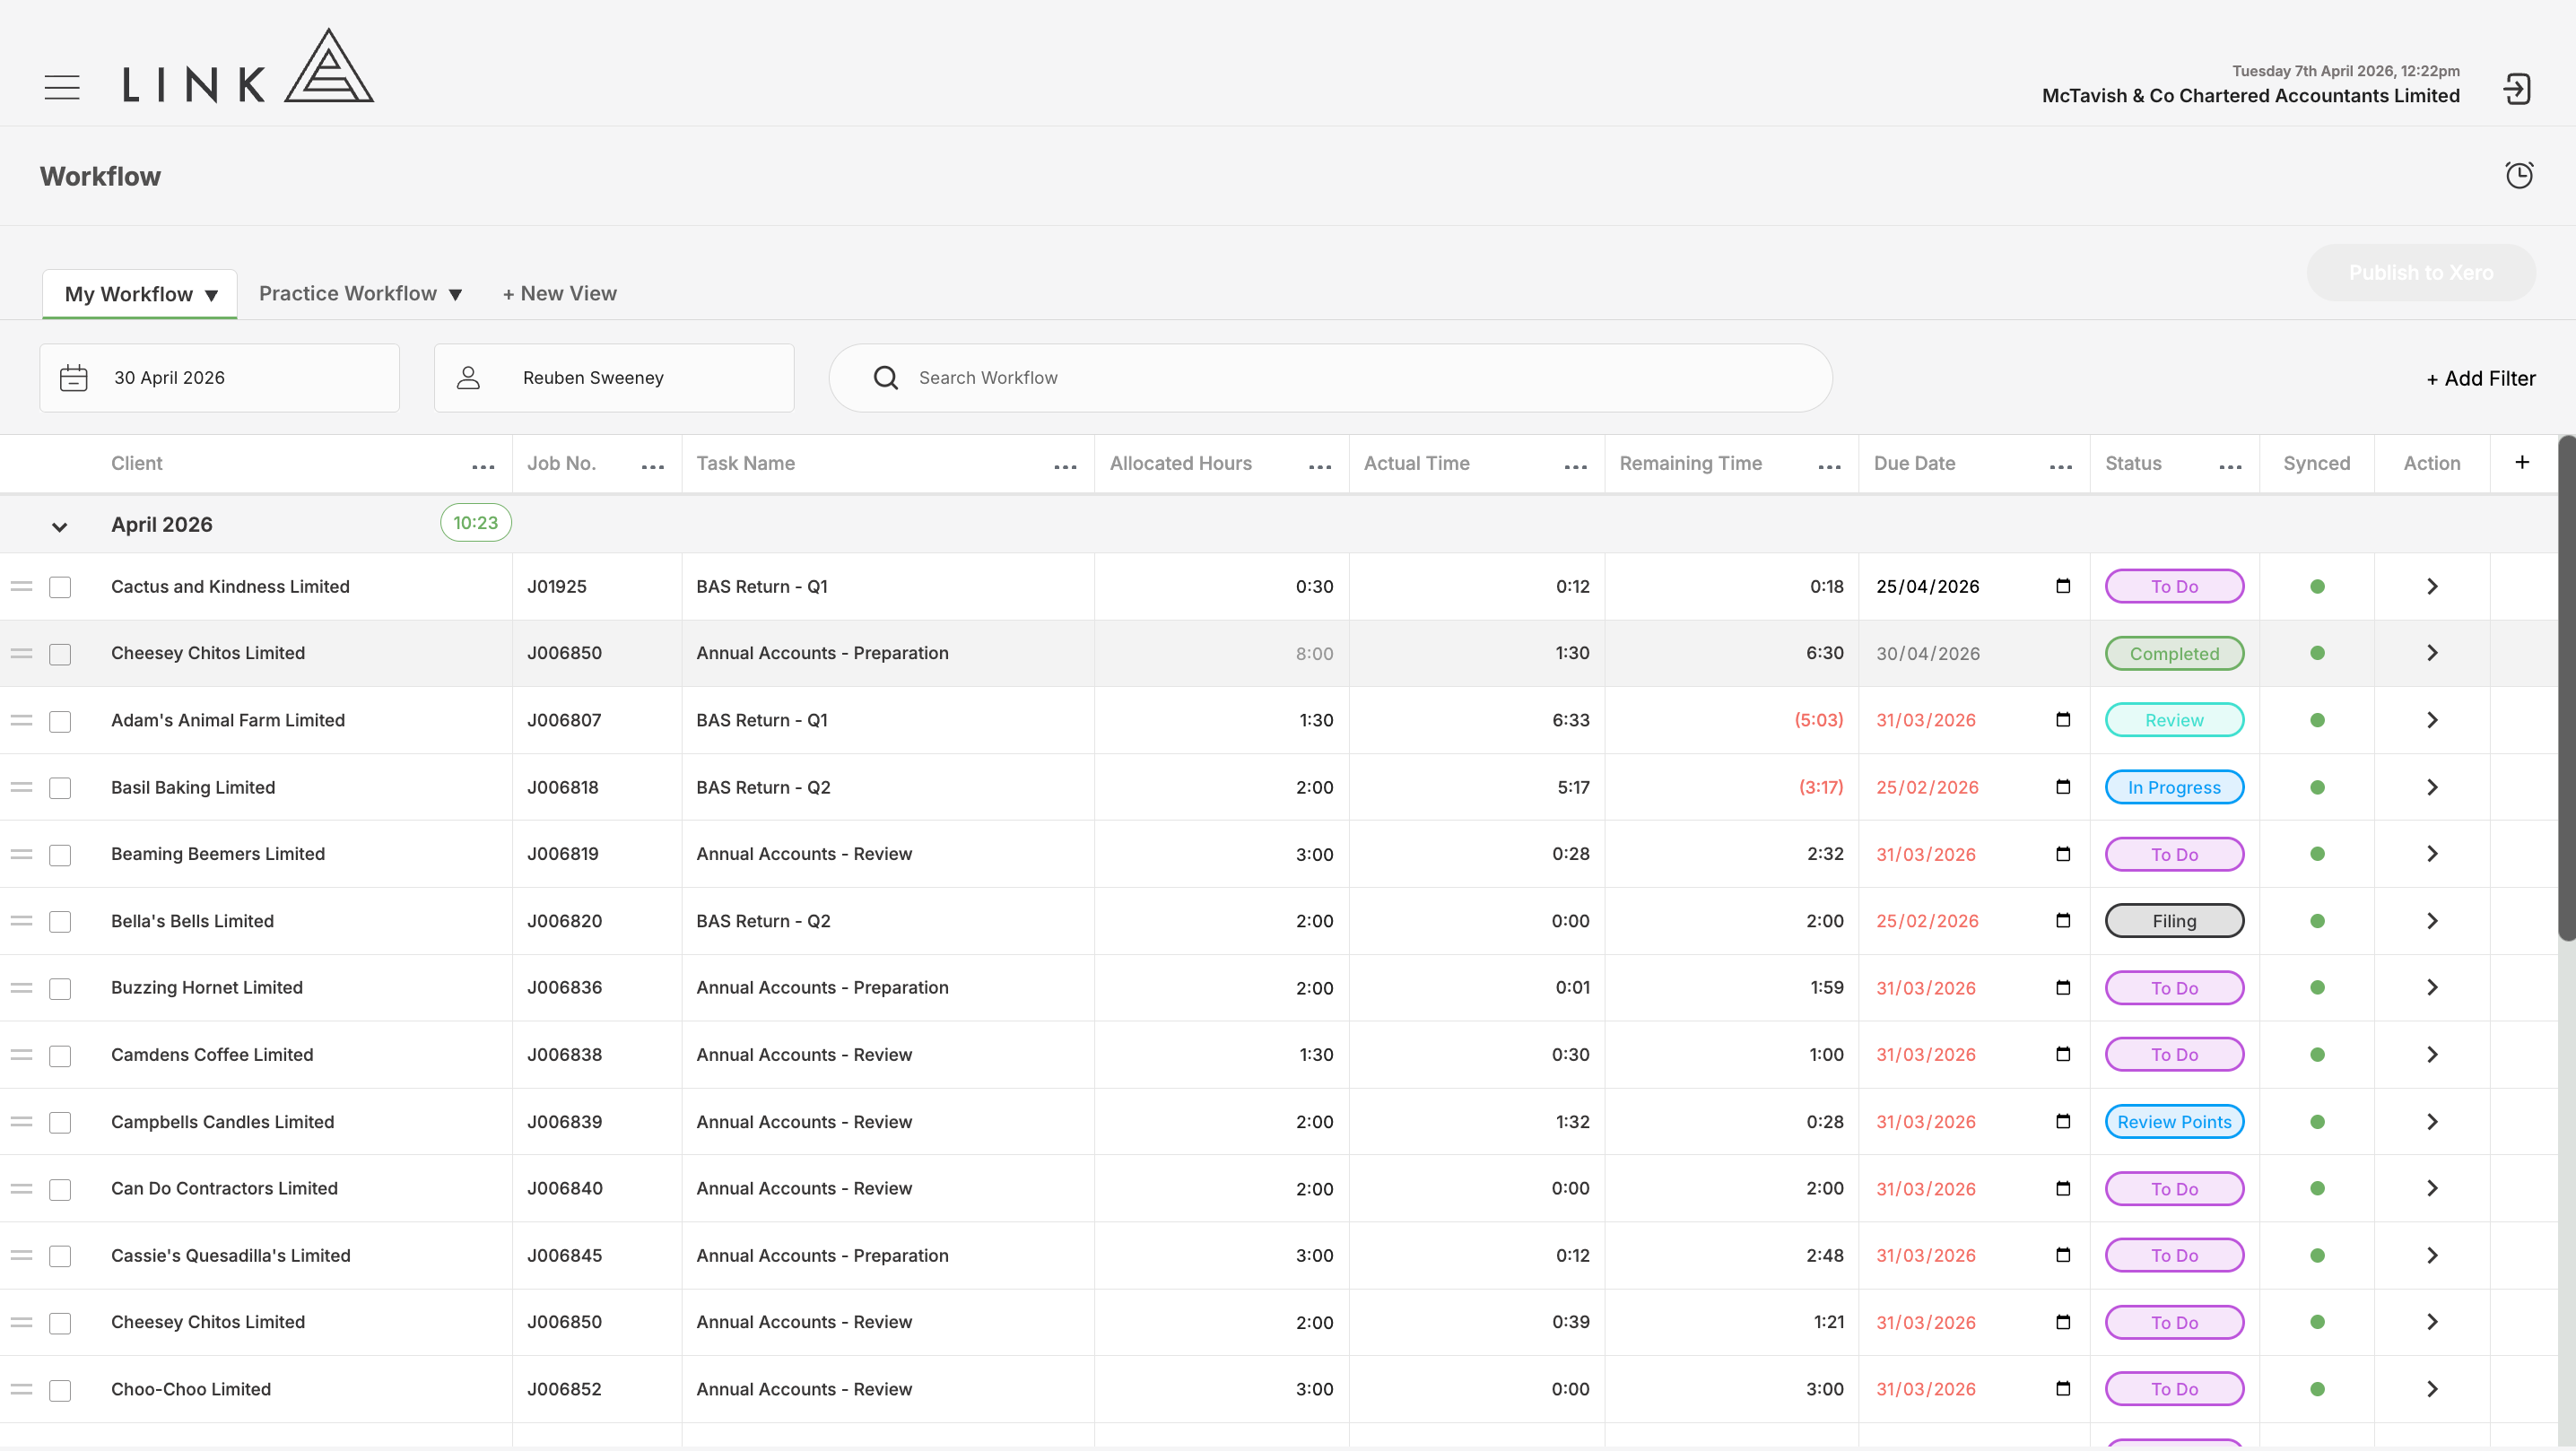This screenshot has height=1451, width=2576.
Task: Change Review Points status for Campbells Candles
Action: [2174, 1122]
